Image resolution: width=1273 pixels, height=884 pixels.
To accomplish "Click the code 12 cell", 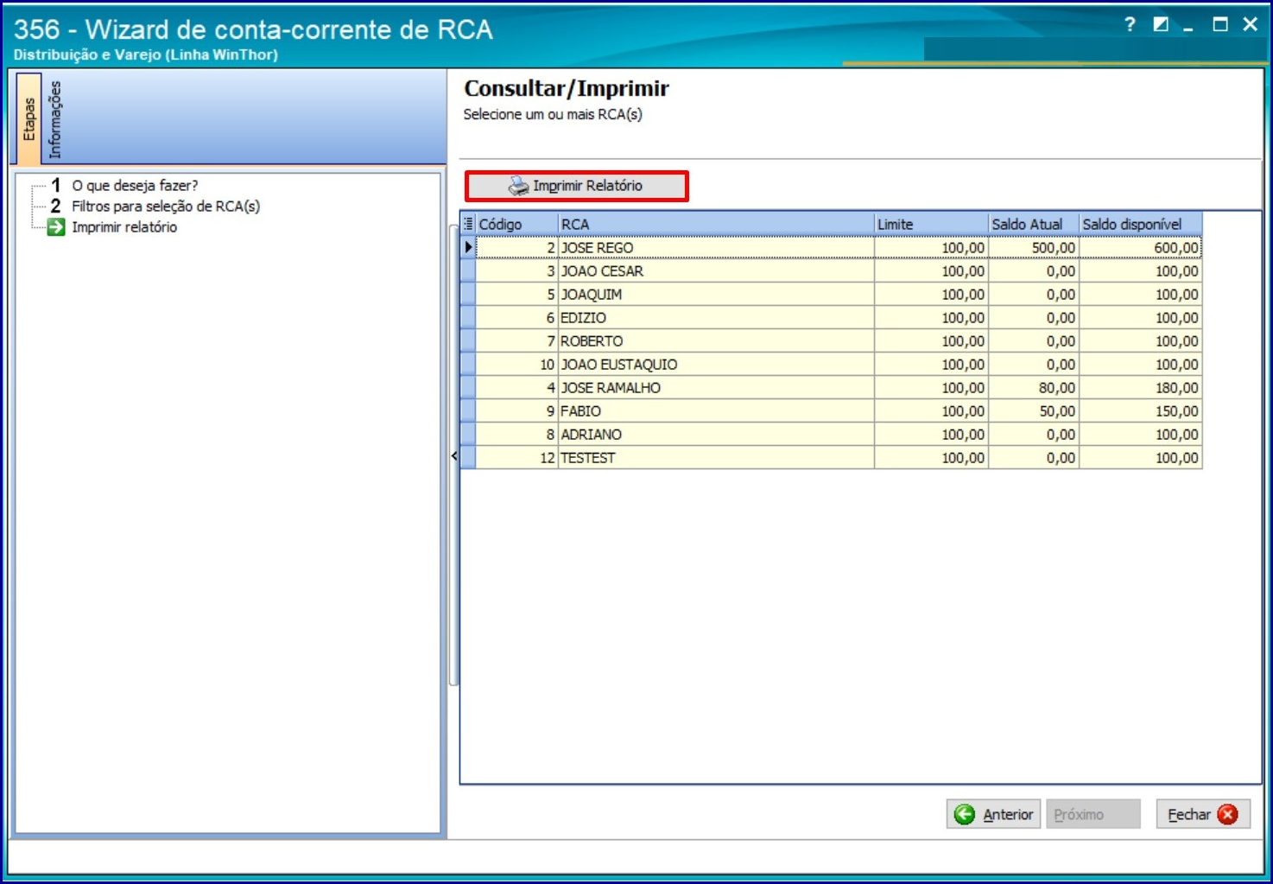I will click(x=516, y=458).
